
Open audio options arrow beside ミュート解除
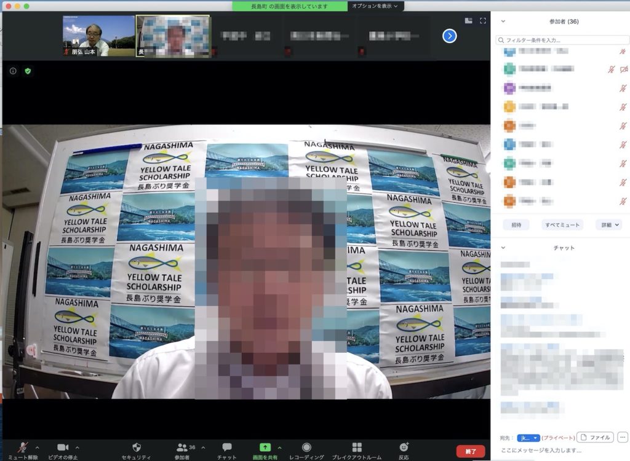pos(38,447)
